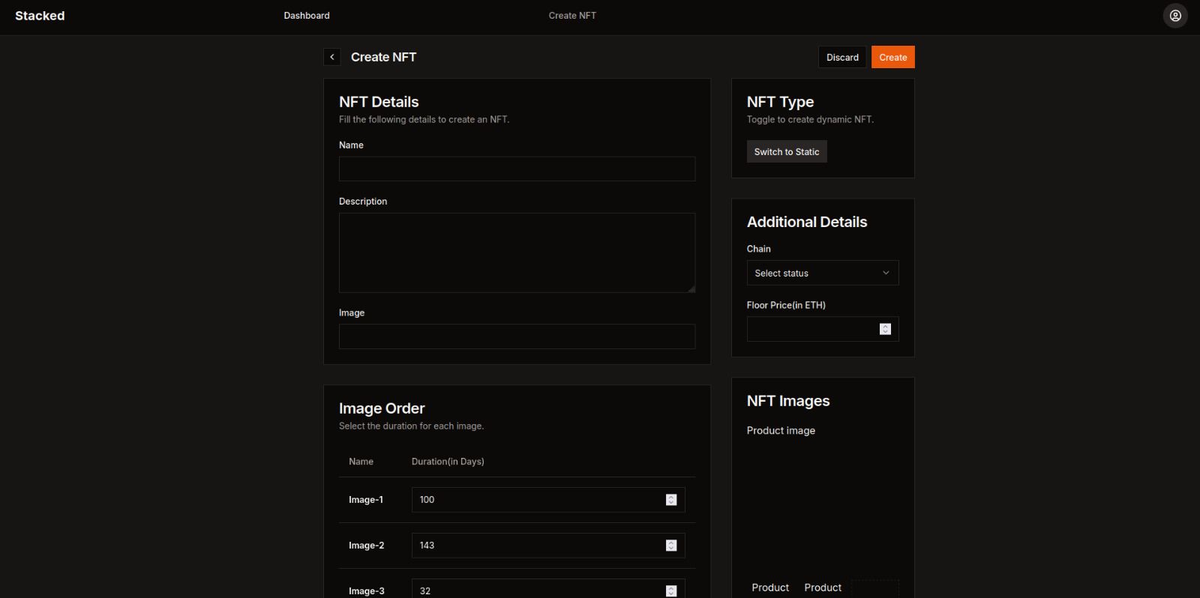Click Image-1 duration field showing 100

click(x=548, y=500)
